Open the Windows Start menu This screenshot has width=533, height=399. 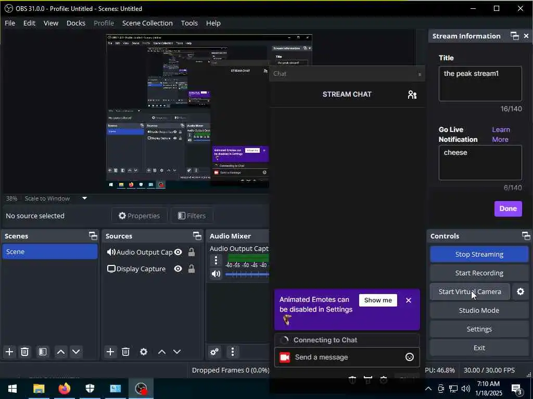pos(12,389)
